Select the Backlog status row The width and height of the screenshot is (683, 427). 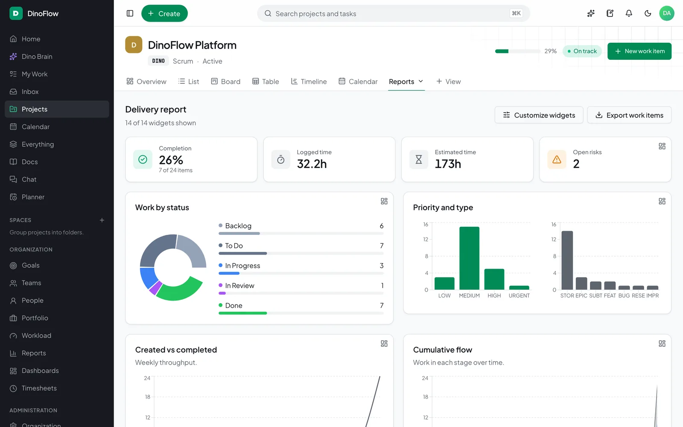(301, 228)
